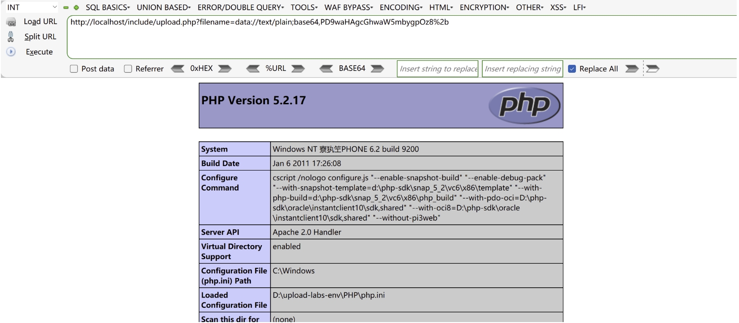
Task: Click the gray arrow right of Replace All
Action: tap(632, 69)
